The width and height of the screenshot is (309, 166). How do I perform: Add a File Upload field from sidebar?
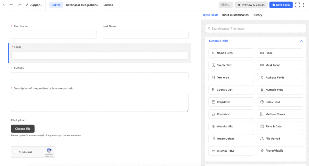tap(280, 139)
